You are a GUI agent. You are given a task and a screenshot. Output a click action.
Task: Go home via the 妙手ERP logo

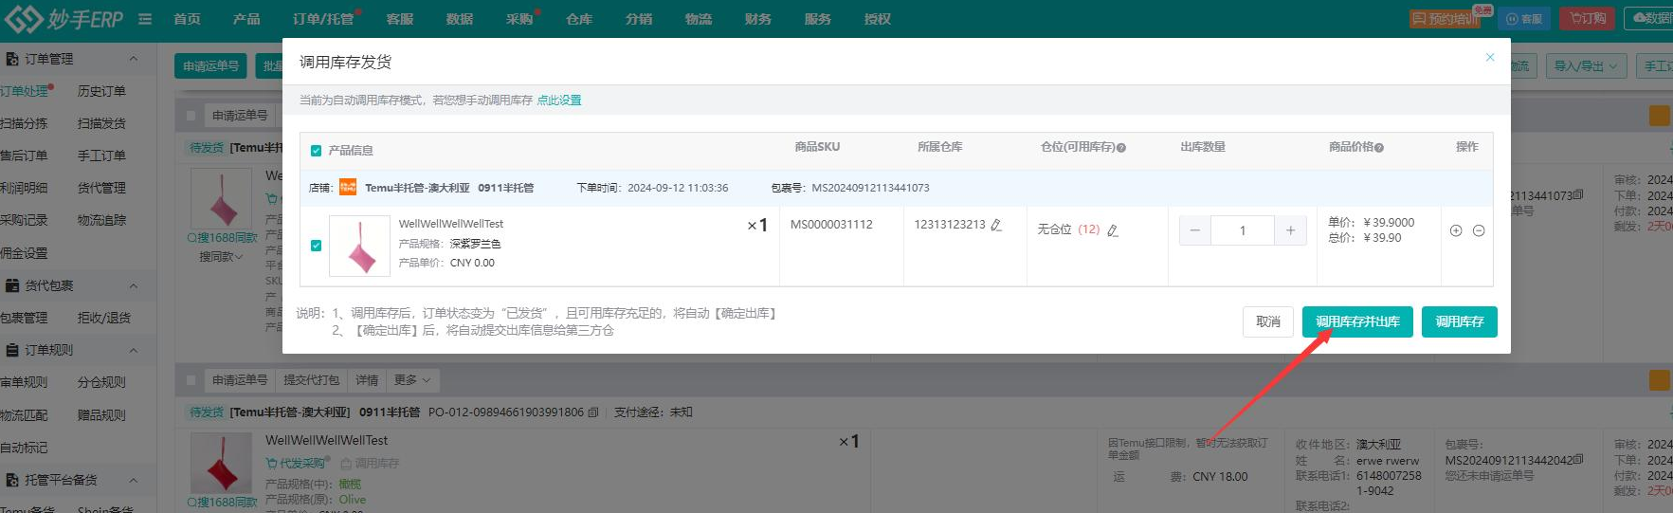tap(64, 18)
